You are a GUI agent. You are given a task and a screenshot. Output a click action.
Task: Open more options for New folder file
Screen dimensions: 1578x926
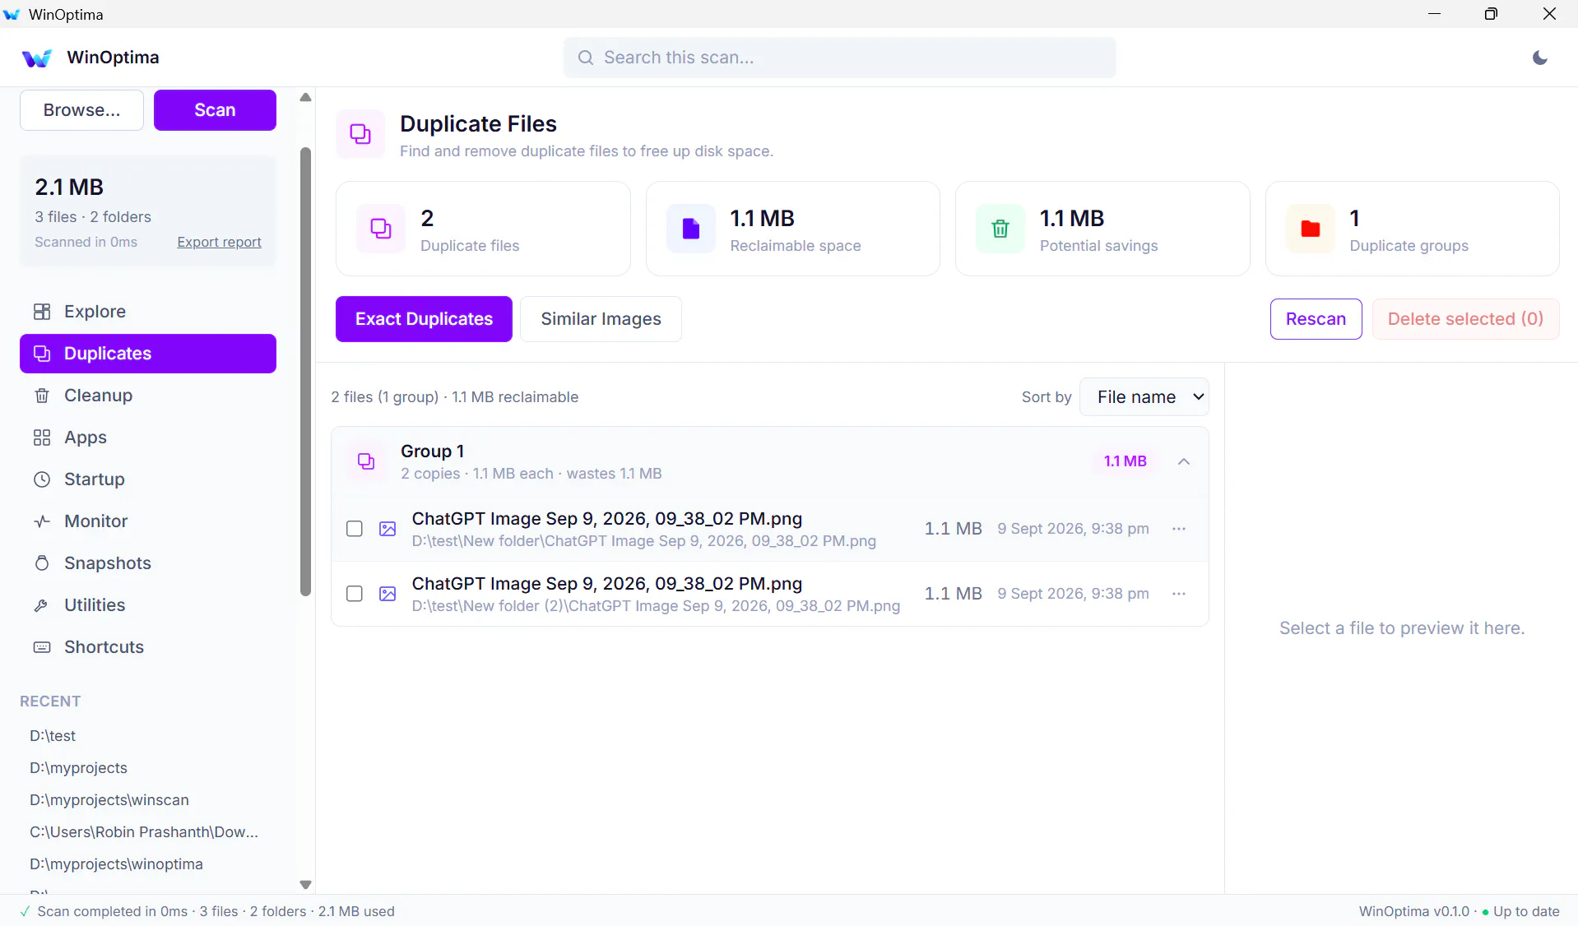(x=1179, y=529)
